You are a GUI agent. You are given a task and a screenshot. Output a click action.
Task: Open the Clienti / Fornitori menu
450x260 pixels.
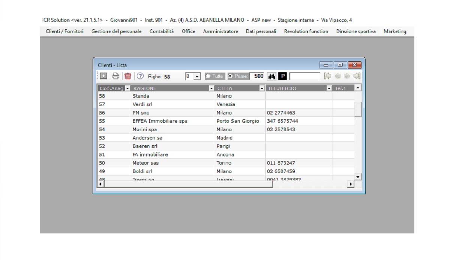coord(64,31)
